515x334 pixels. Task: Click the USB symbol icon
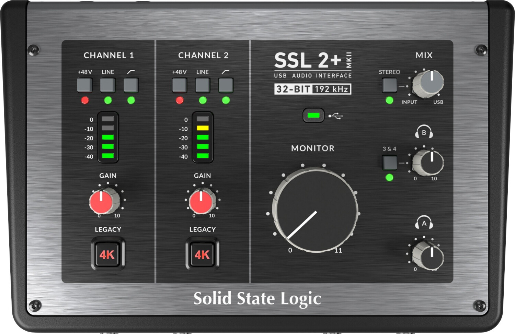point(335,116)
